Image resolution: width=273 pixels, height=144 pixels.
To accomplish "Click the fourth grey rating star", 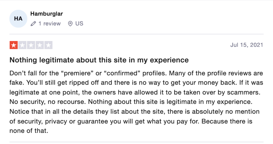I will pos(40,45).
